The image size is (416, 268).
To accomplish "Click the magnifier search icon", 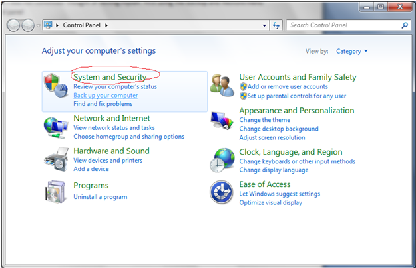I will (405, 25).
